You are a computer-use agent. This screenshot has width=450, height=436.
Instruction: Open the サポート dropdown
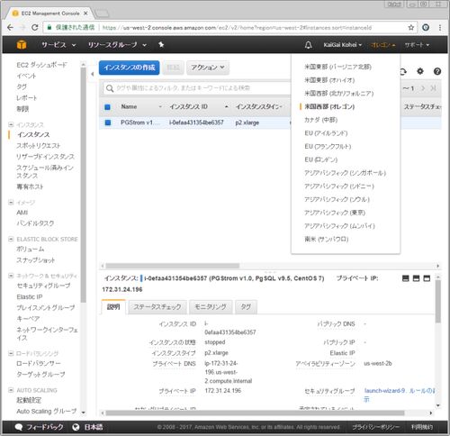click(417, 45)
